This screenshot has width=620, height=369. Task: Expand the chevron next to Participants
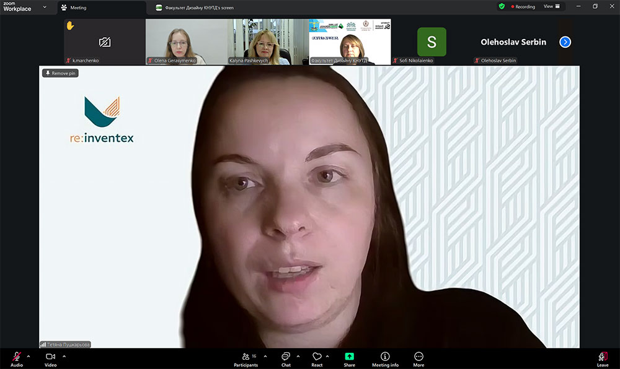(265, 356)
